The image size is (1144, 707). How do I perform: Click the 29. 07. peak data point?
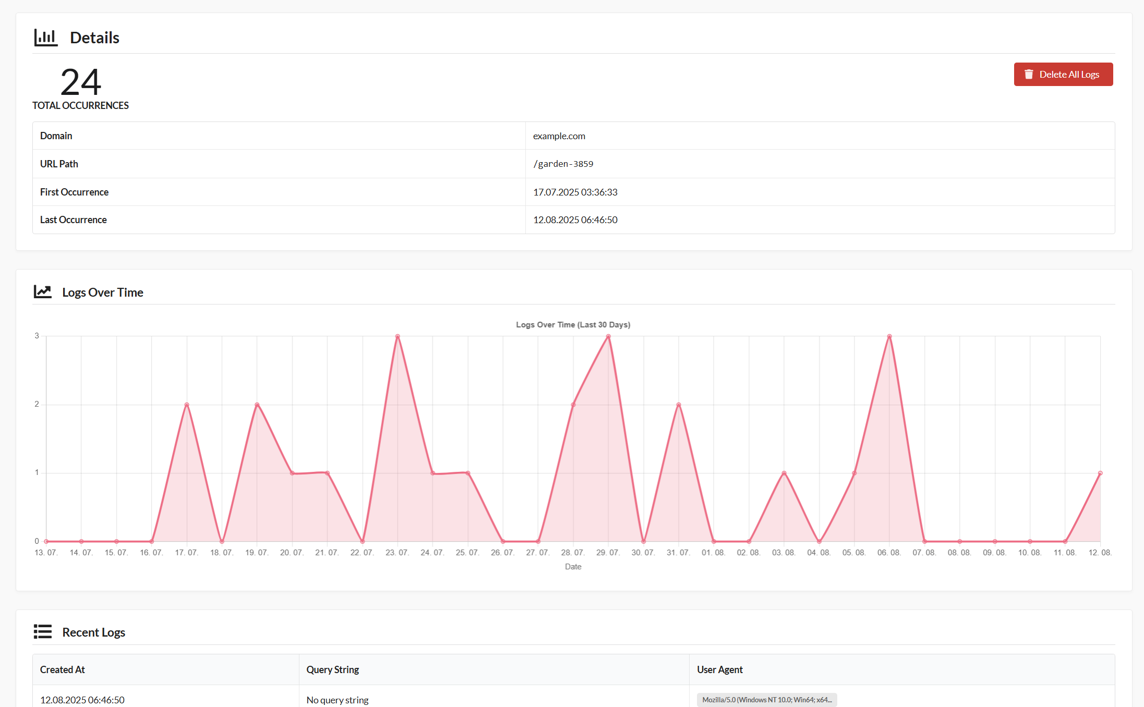tap(608, 336)
